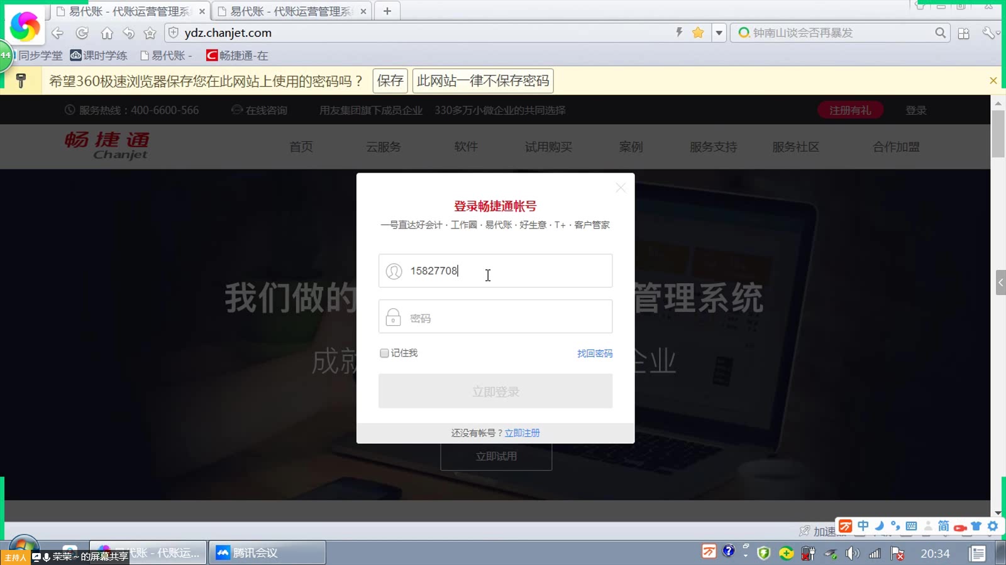
Task: Click the 加速 rocket icon
Action: coord(804,531)
